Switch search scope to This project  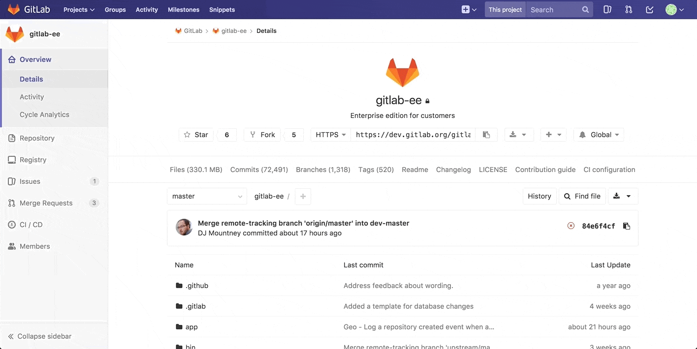pyautogui.click(x=505, y=9)
